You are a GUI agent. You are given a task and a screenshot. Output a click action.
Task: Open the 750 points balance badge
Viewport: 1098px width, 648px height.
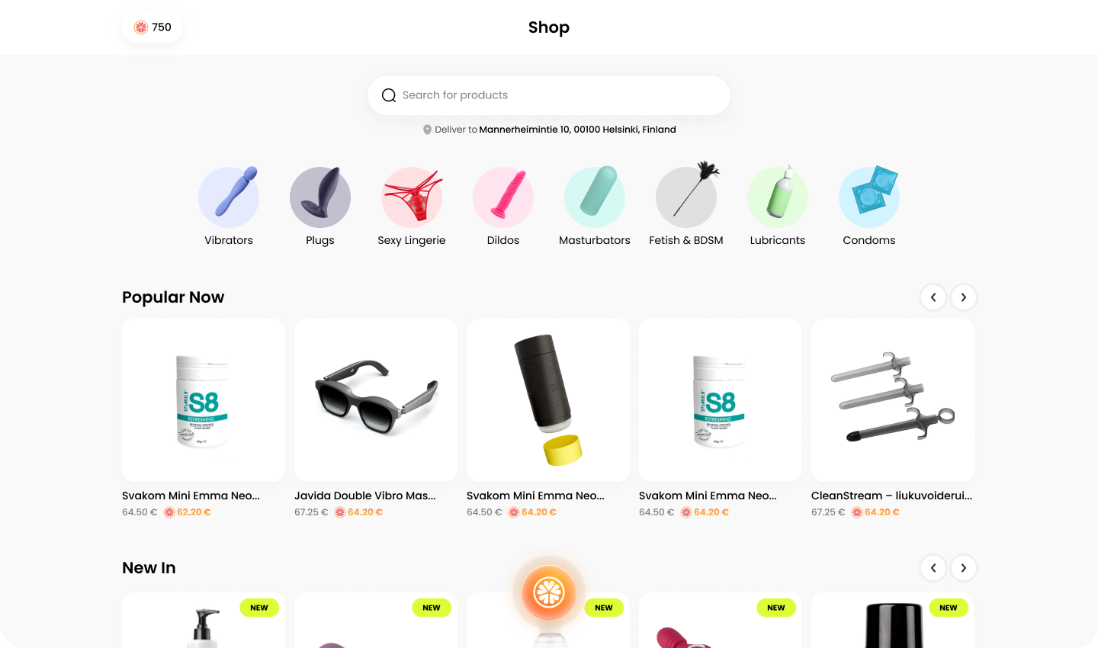152,27
